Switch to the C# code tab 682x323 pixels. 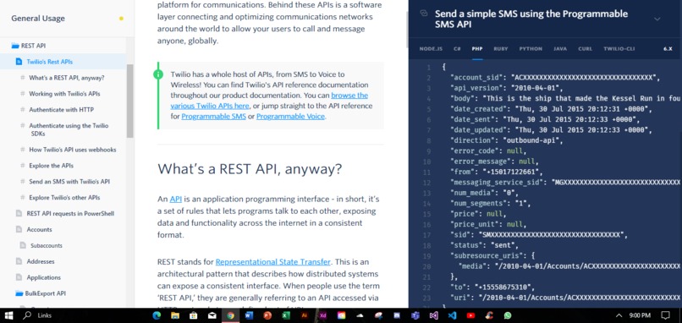tap(457, 49)
